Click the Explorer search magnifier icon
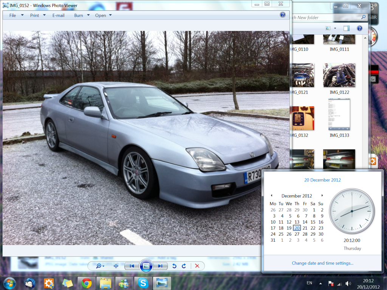This screenshot has height=290, width=387. click(363, 17)
